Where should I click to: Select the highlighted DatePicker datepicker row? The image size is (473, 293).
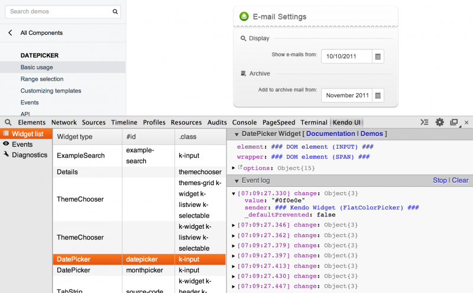pyautogui.click(x=140, y=259)
